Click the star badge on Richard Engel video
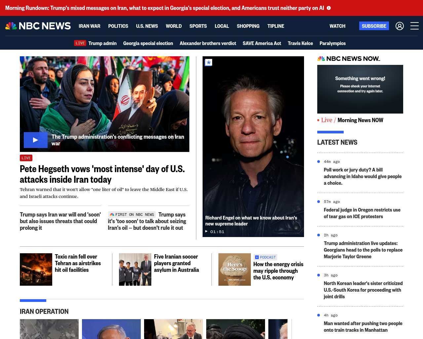Screen dimensions: 423x339 [x=209, y=63]
